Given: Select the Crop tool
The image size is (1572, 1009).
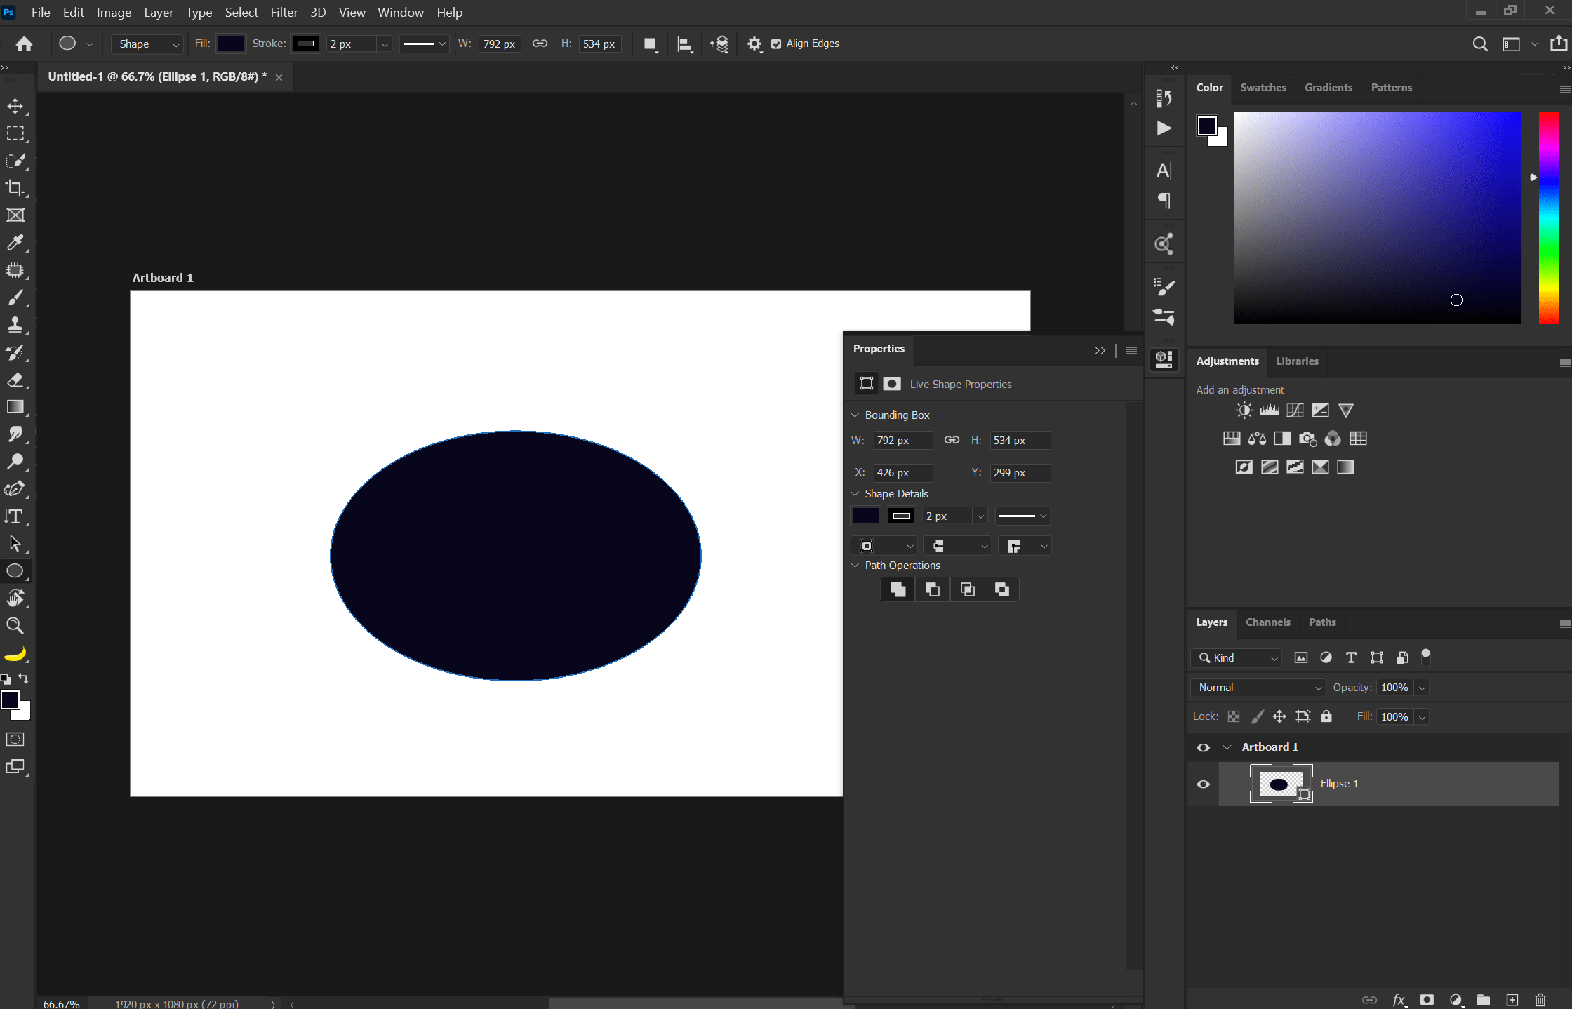Looking at the screenshot, I should [15, 188].
